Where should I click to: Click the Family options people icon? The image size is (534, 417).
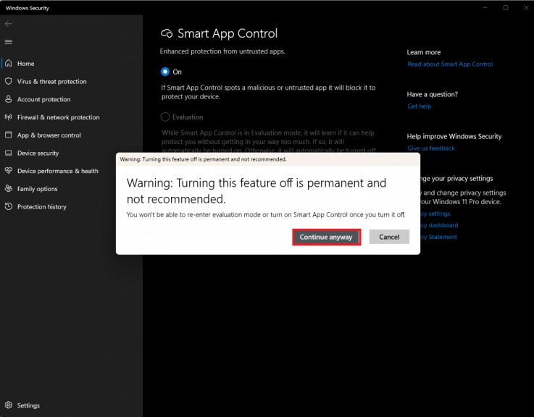[9, 188]
